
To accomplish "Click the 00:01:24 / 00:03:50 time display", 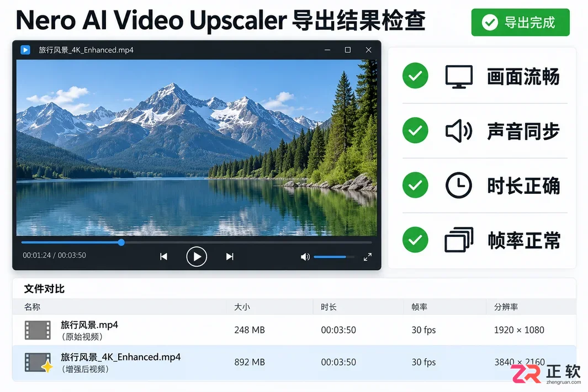I will click(x=54, y=256).
